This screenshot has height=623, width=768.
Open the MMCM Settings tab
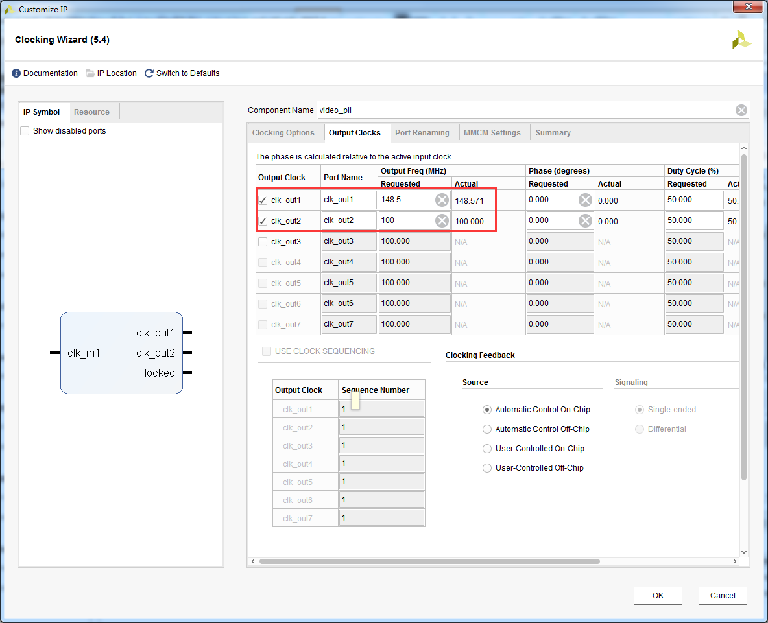tap(492, 133)
